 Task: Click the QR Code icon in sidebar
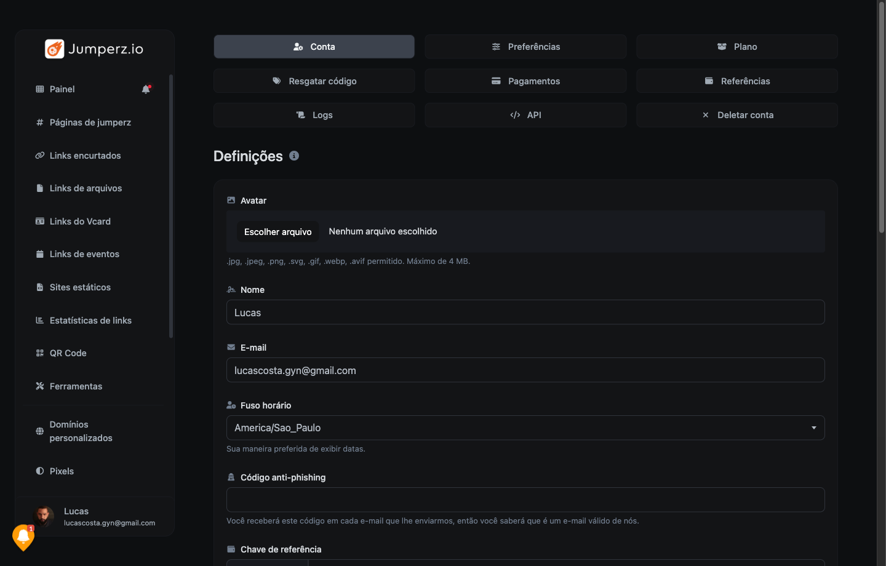click(x=40, y=353)
